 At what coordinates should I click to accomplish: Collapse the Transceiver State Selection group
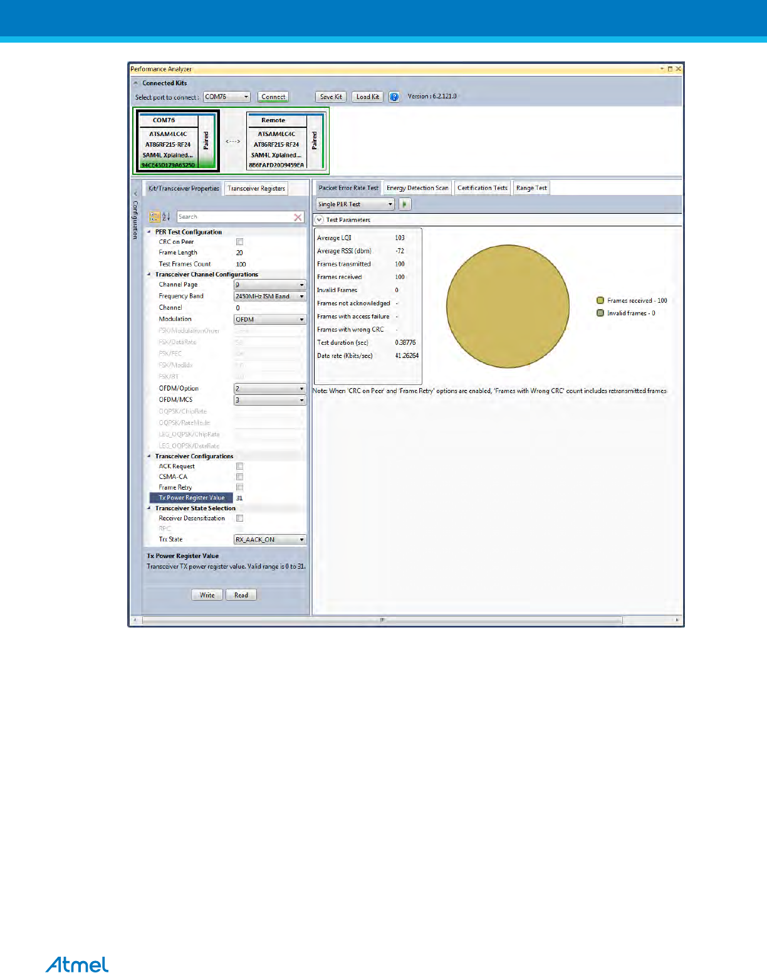[x=149, y=508]
